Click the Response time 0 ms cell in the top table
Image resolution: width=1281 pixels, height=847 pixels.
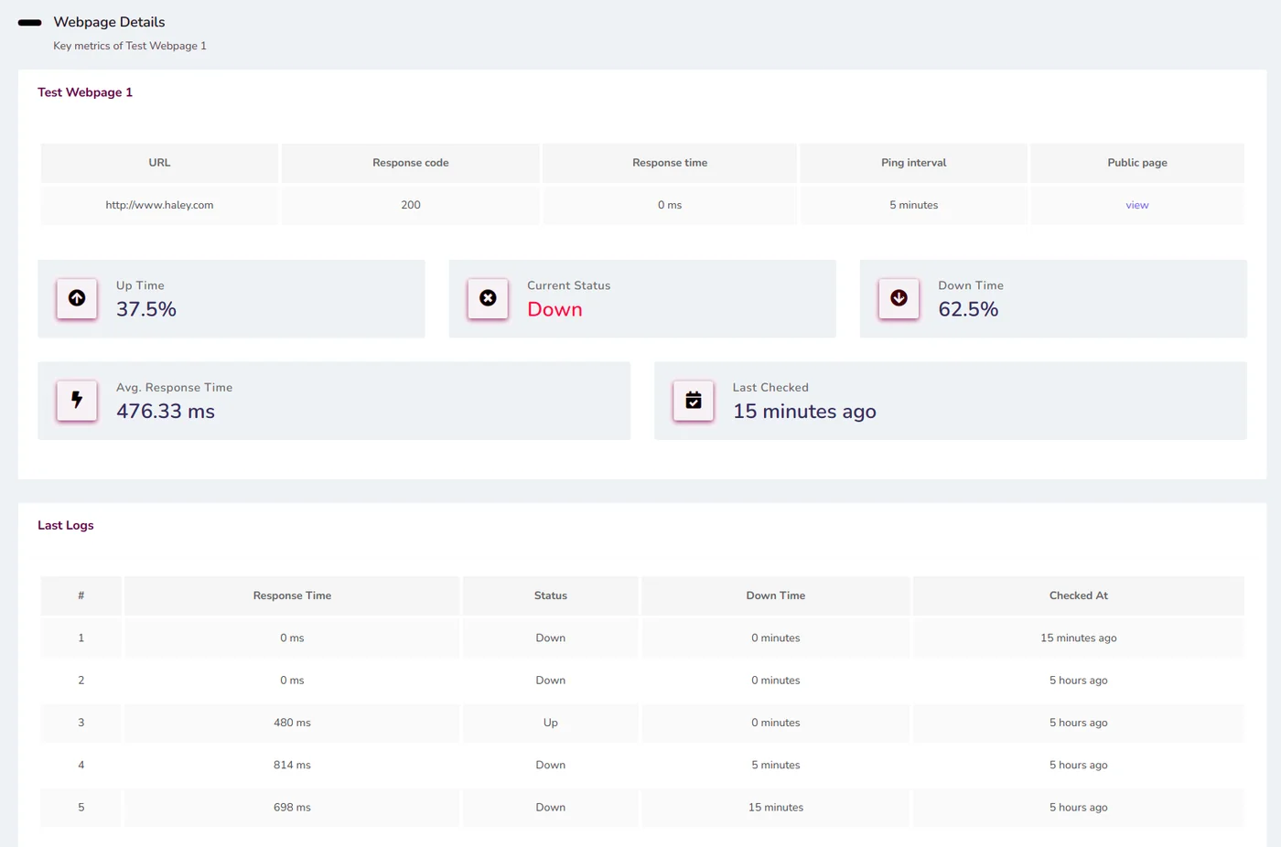(x=670, y=205)
